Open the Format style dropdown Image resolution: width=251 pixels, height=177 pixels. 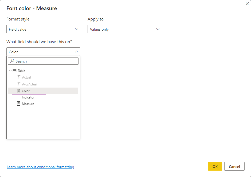click(43, 29)
